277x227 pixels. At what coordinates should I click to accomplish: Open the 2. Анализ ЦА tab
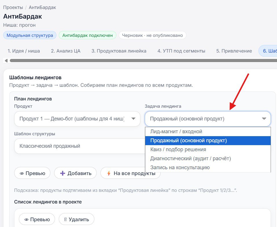coord(65,51)
